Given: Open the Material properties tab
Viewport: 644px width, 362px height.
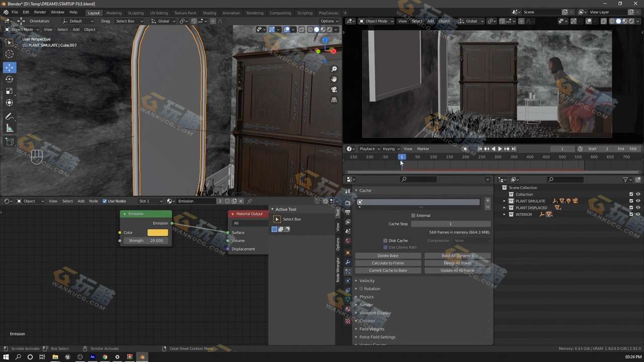Looking at the screenshot, I should pos(348,309).
